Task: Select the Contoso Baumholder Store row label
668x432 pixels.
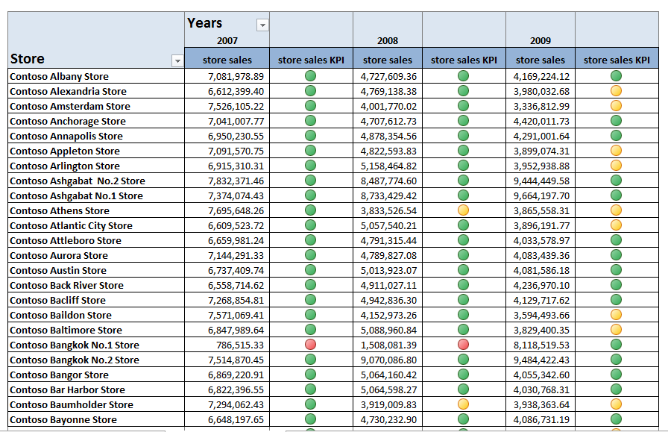Action: click(x=96, y=404)
